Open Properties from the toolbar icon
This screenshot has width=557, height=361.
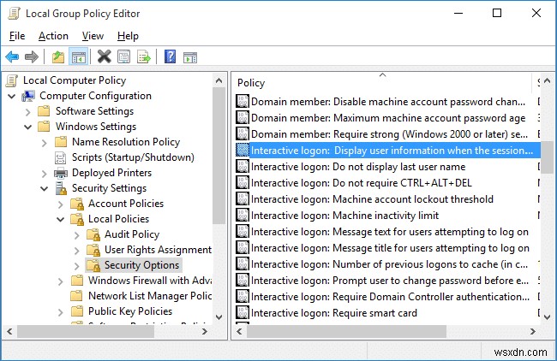(x=124, y=57)
